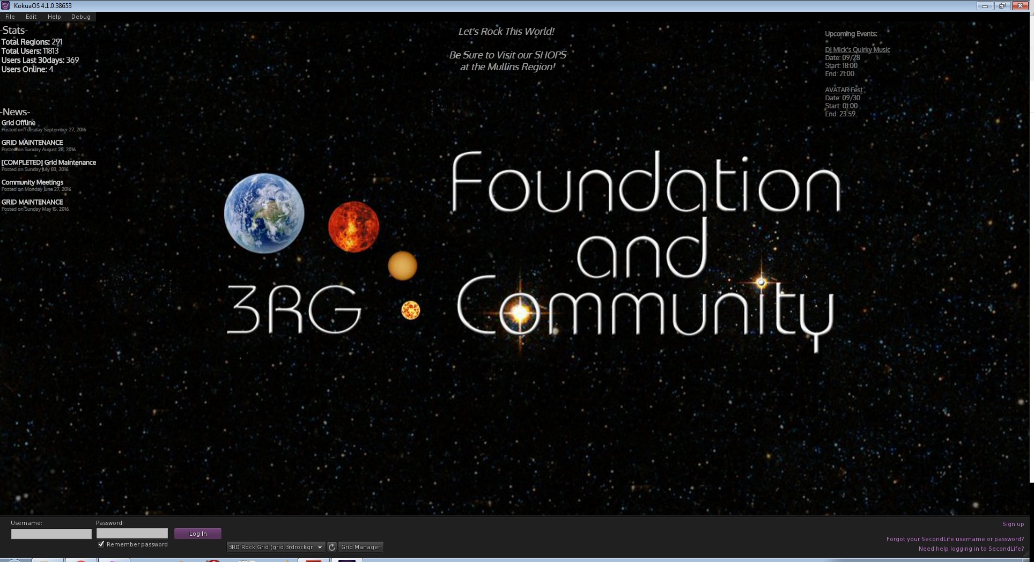Image resolution: width=1034 pixels, height=562 pixels.
Task: Open [COMPLETED] Grid Maintenance news item
Action: tap(49, 162)
